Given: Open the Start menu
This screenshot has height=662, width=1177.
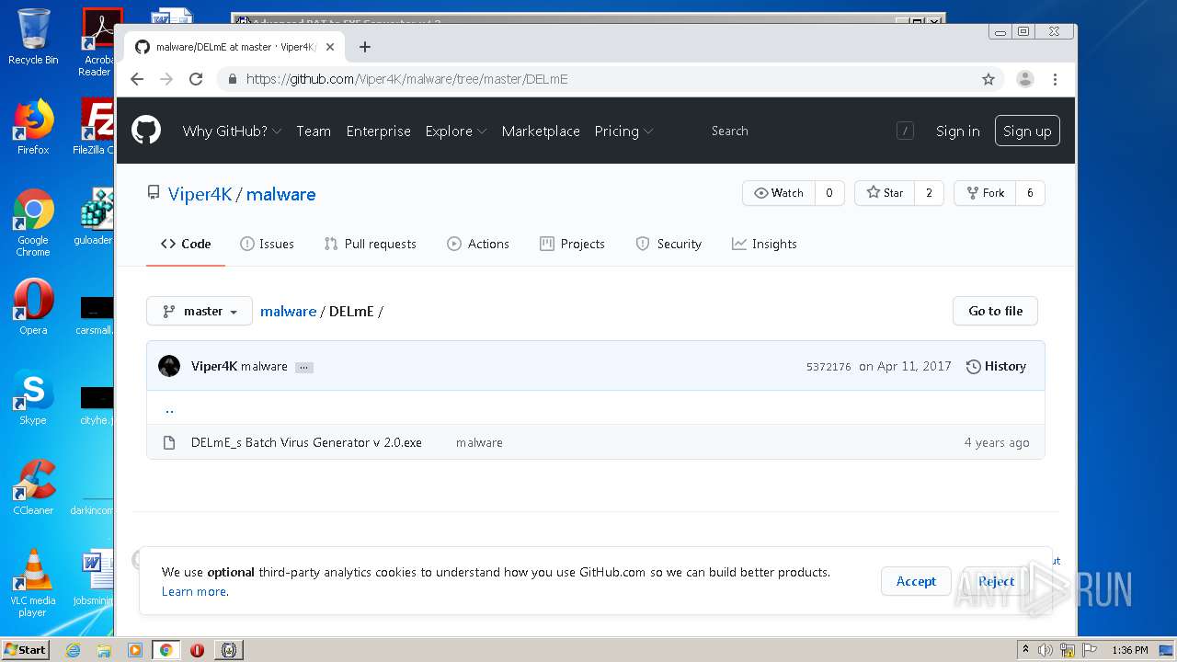Looking at the screenshot, I should pos(26,650).
